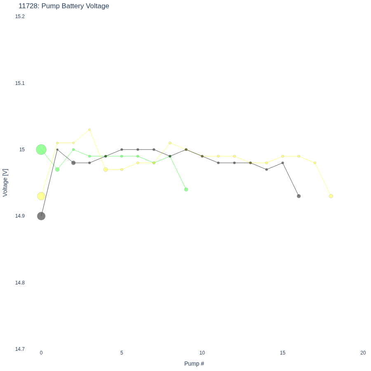Click the 20 x-axis tick label
The height and width of the screenshot is (371, 371).
pyautogui.click(x=363, y=353)
